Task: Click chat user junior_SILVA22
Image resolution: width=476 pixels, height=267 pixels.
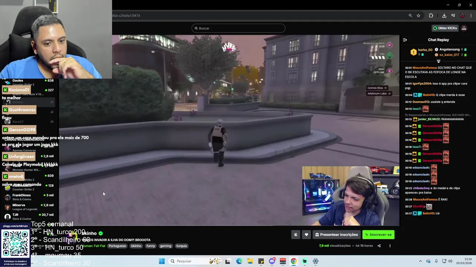Action: (x=429, y=119)
